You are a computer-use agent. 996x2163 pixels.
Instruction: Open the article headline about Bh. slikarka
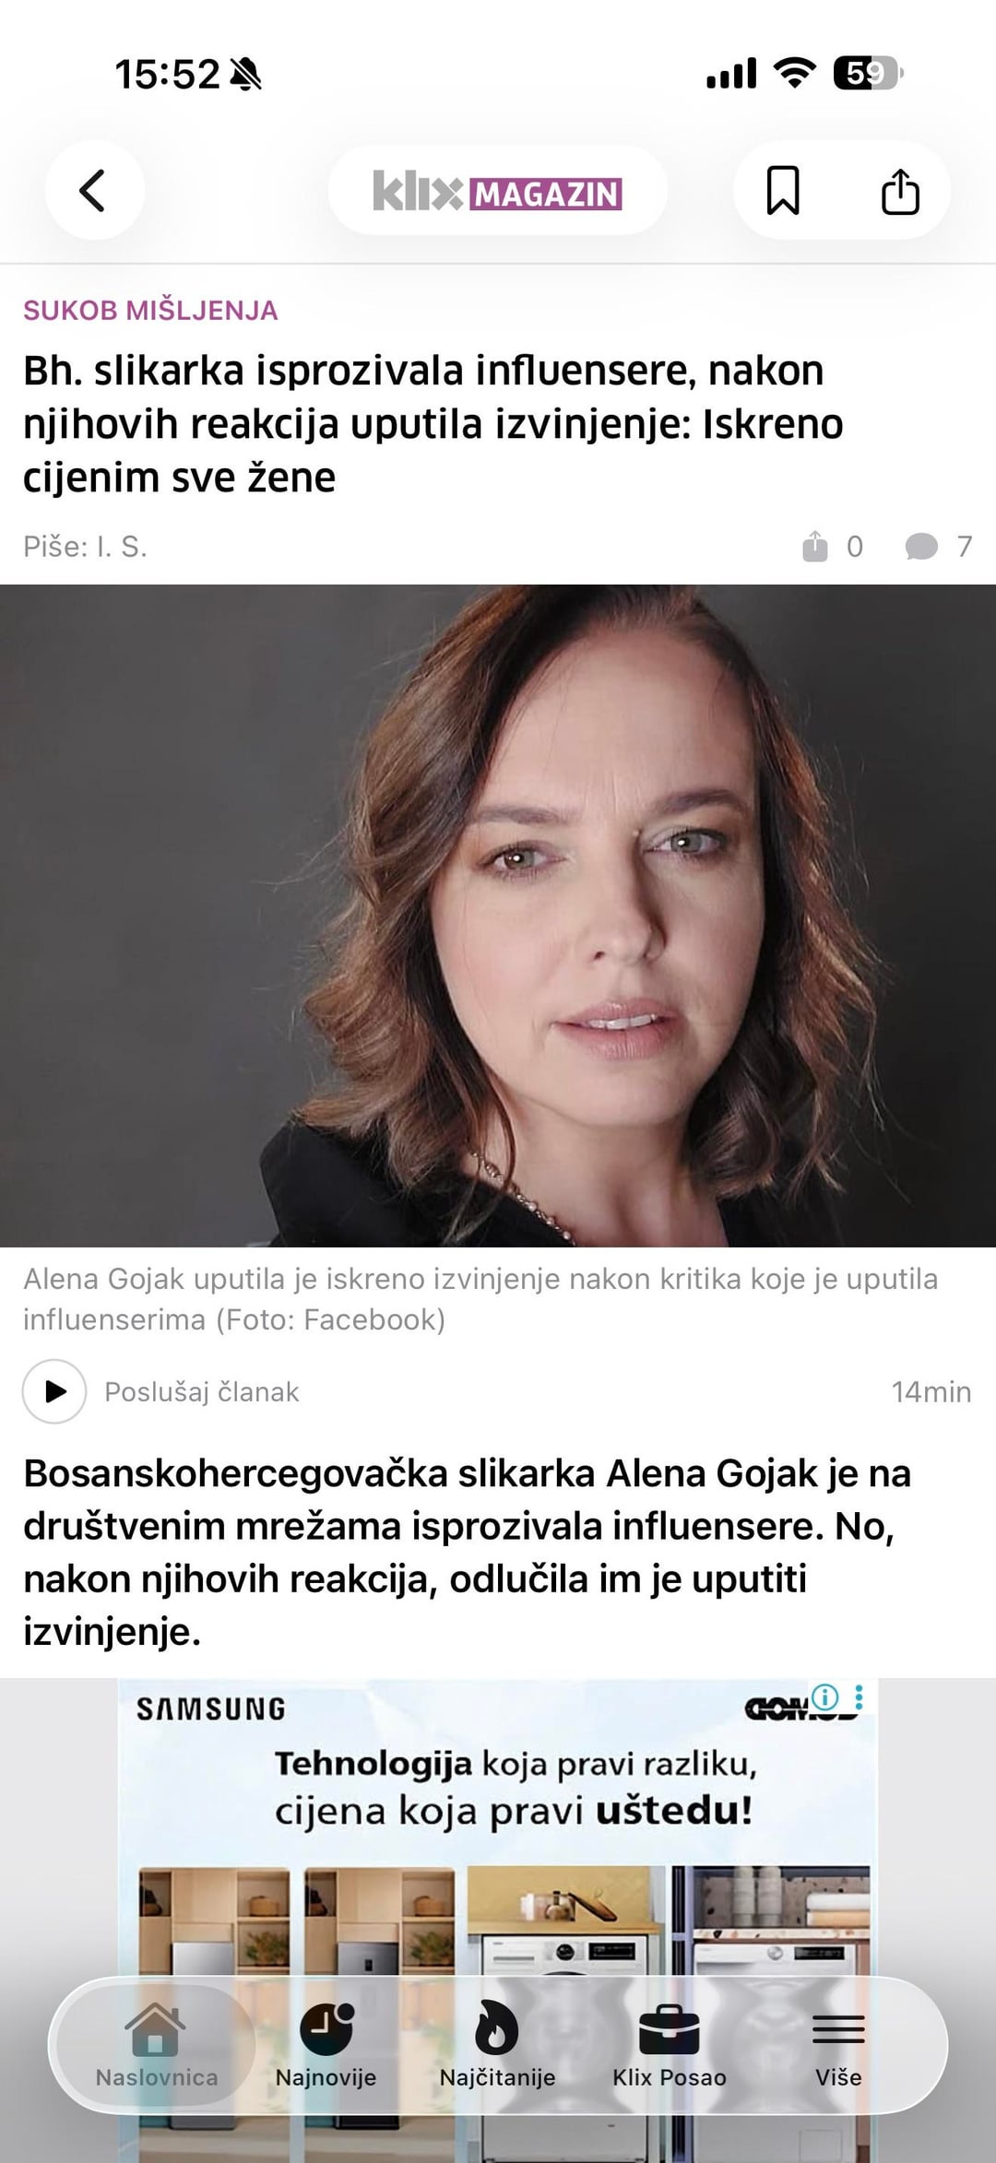coord(433,424)
